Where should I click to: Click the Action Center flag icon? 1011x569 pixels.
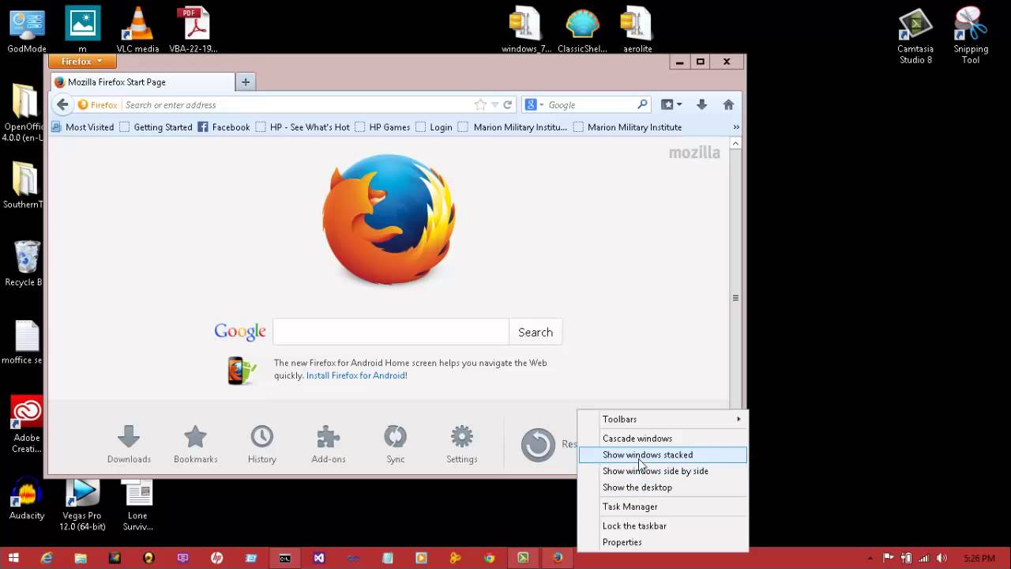889,558
